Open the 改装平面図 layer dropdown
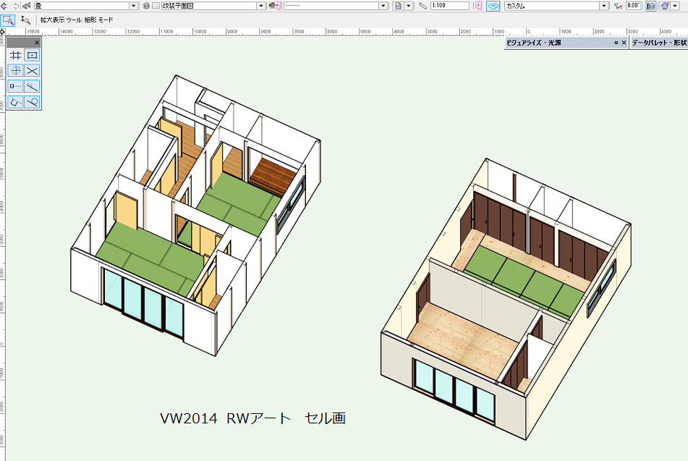 [263, 6]
